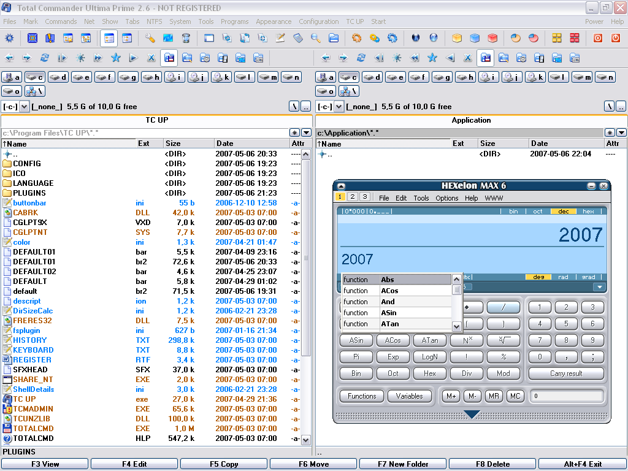Click the network drive icon in right panel
The width and height of the screenshot is (628, 471).
345,91
